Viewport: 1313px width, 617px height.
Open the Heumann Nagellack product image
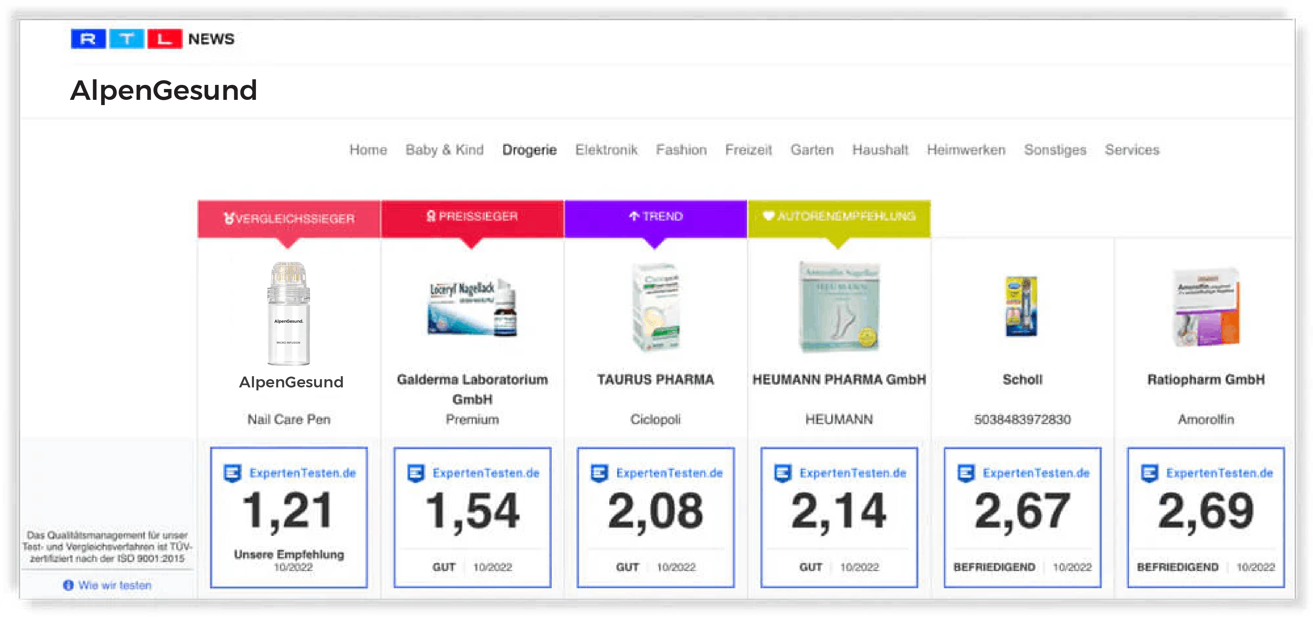[x=839, y=307]
